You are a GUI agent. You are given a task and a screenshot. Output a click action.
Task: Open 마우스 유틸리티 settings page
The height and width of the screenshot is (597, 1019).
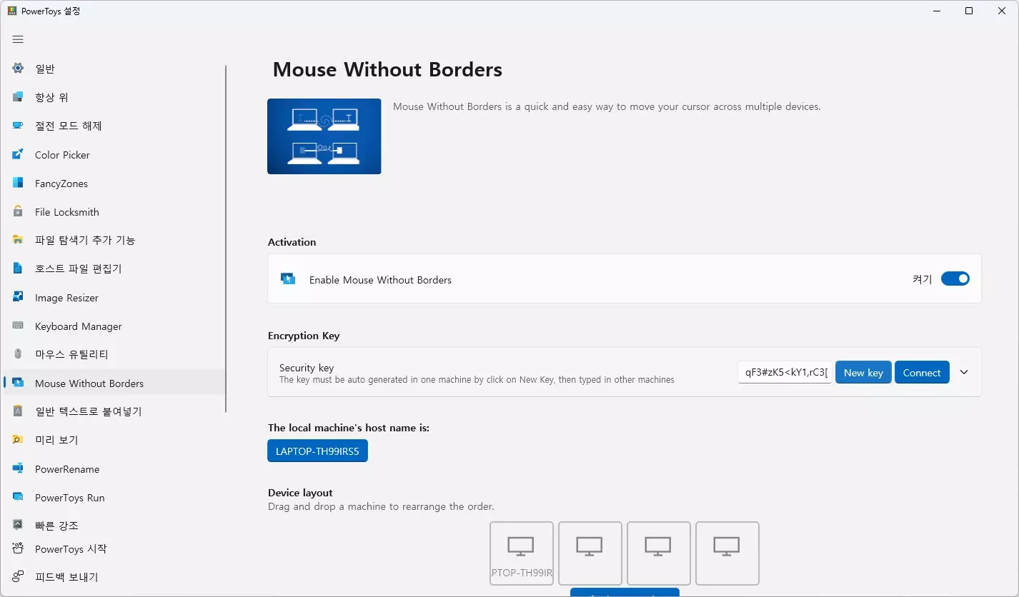pyautogui.click(x=114, y=354)
